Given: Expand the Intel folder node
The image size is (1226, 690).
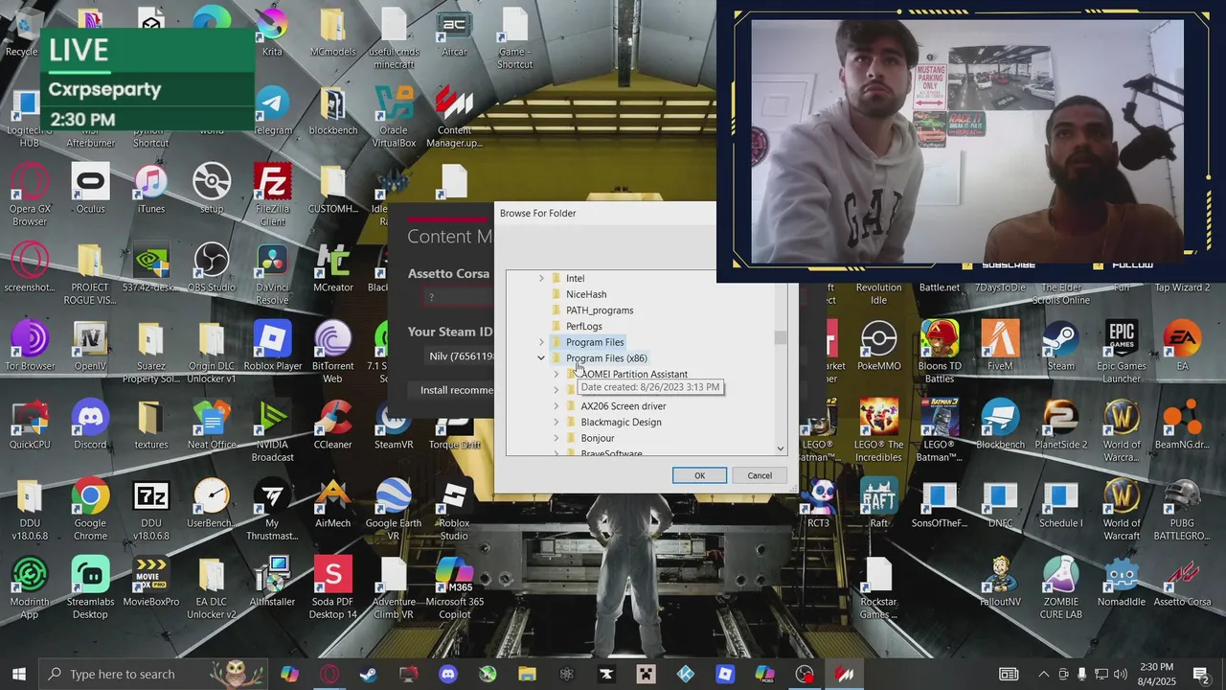Looking at the screenshot, I should pos(541,278).
